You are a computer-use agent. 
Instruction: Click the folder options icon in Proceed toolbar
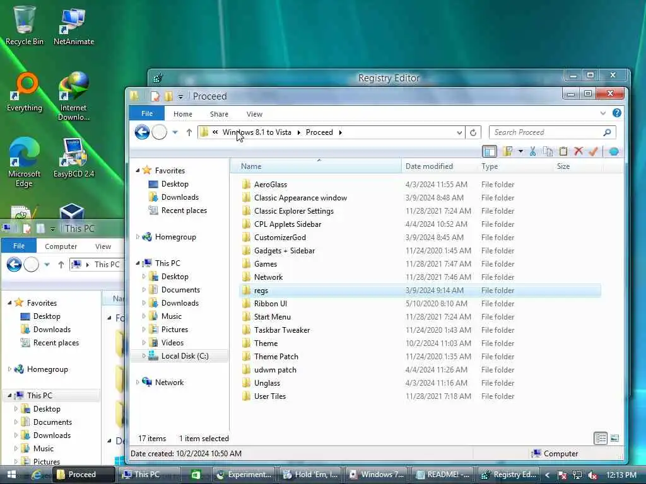[x=508, y=151]
